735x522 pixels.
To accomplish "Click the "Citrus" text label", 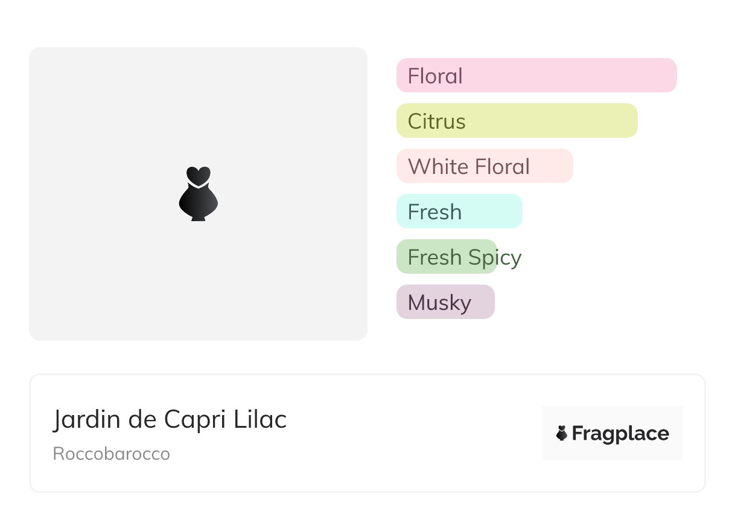I will click(436, 121).
